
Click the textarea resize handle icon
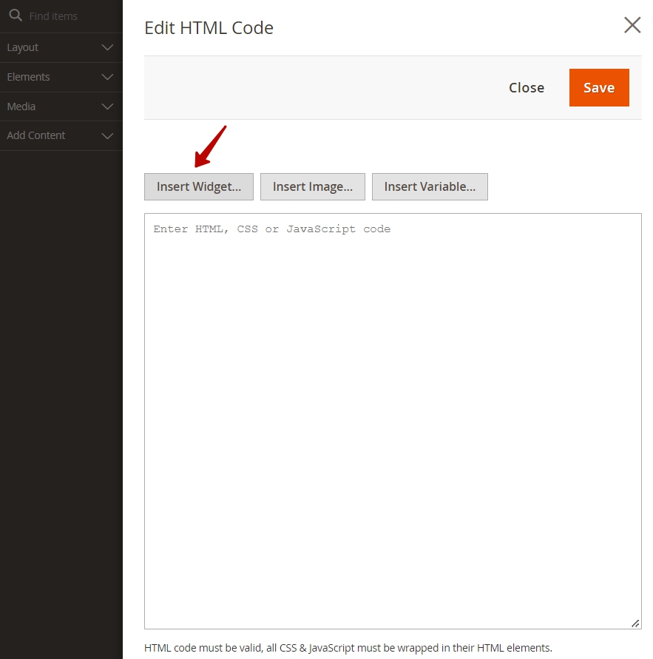(x=635, y=623)
